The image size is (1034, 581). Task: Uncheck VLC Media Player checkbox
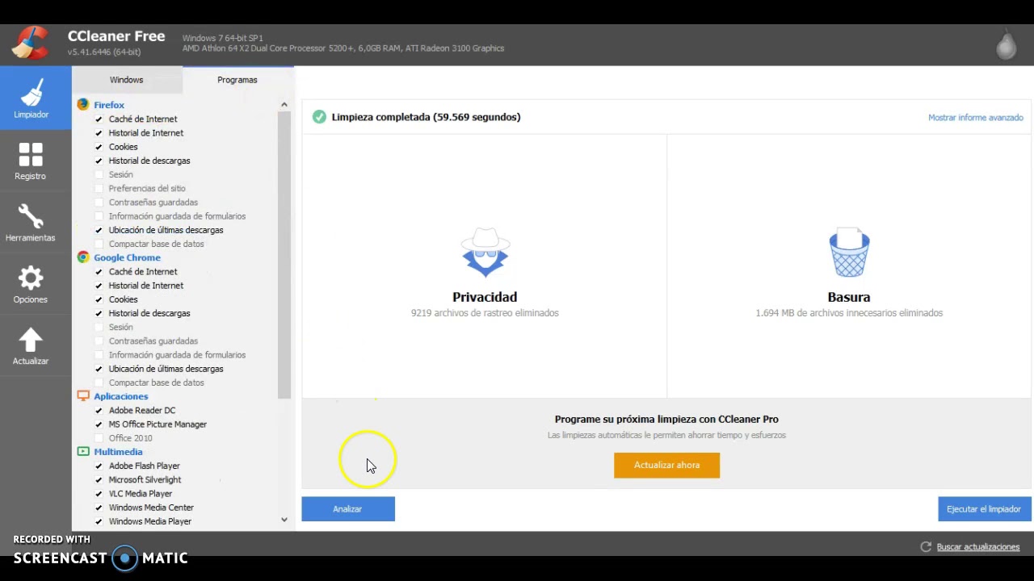(99, 493)
